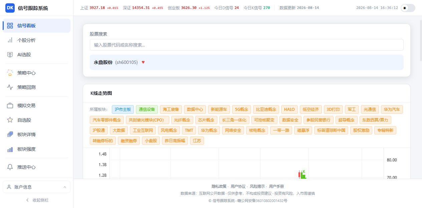Screen dimensions: 422x208
Task: Click the 工业互联网 tag
Action: click(143, 130)
